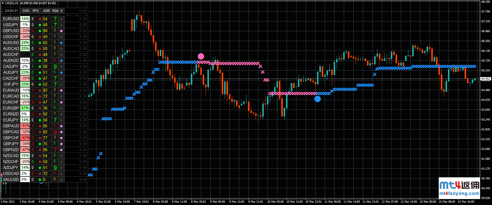
Task: Click the blue dot in AUDJPY row
Action: coord(61,72)
